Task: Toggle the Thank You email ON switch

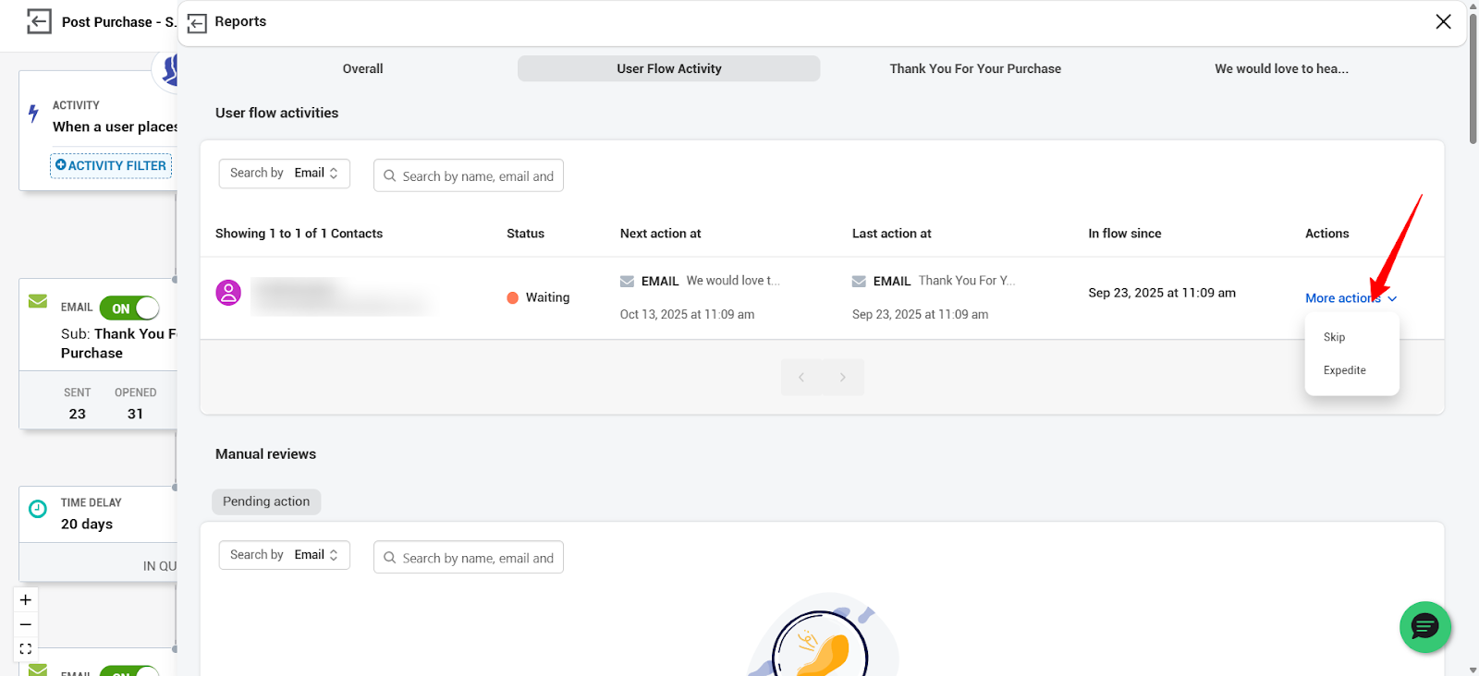Action: [x=129, y=308]
